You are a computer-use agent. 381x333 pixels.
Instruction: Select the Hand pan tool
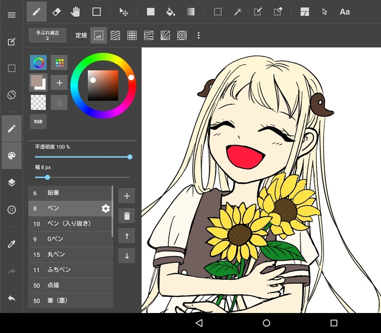(x=75, y=11)
